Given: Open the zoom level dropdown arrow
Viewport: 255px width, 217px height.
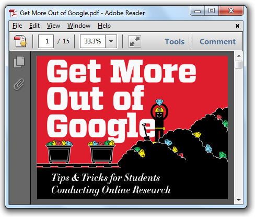Looking at the screenshot, I should [x=111, y=41].
